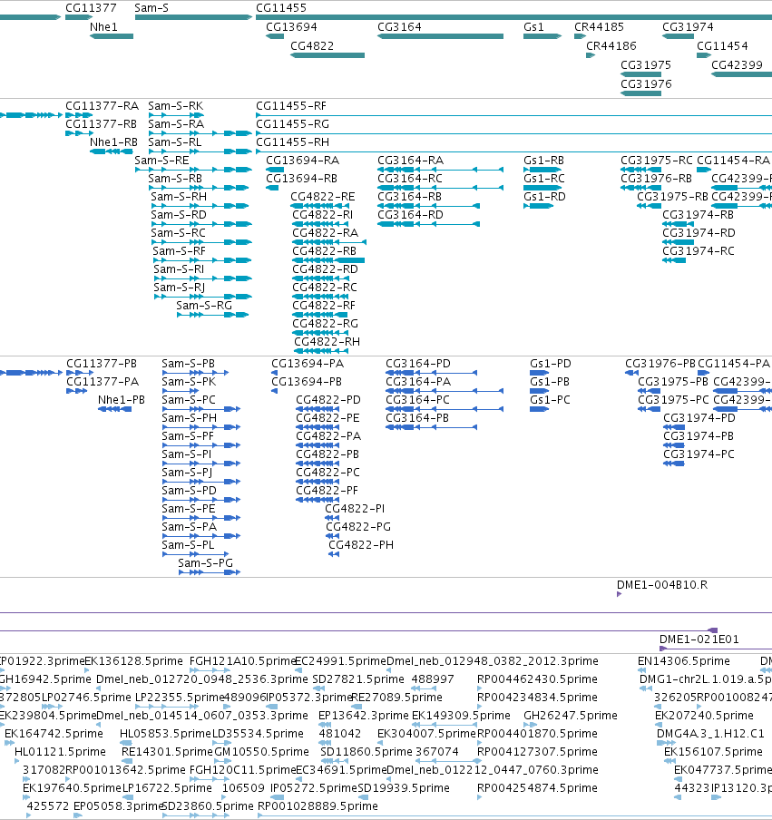The height and width of the screenshot is (820, 772).
Task: Click protein CG31976-PB
Action: tap(660, 364)
